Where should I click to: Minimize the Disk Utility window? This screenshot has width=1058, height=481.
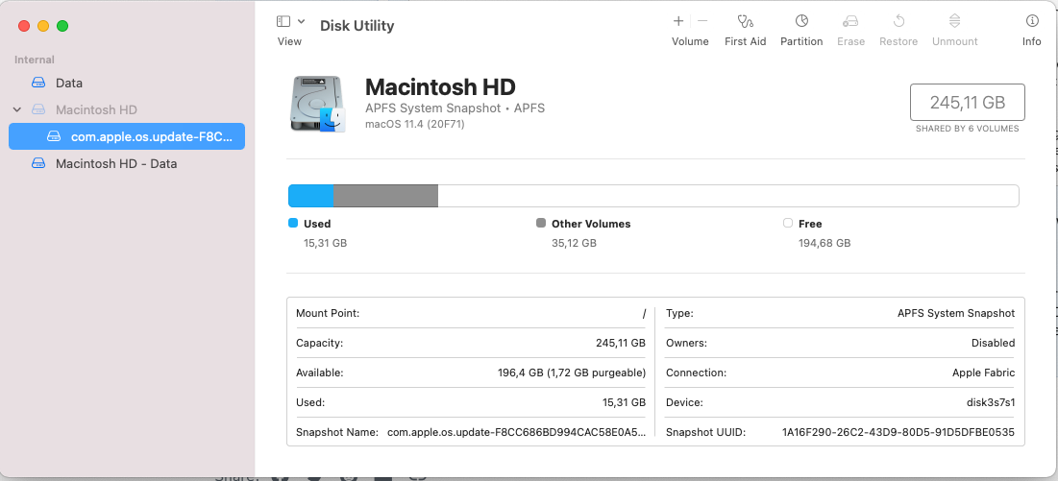click(x=43, y=26)
